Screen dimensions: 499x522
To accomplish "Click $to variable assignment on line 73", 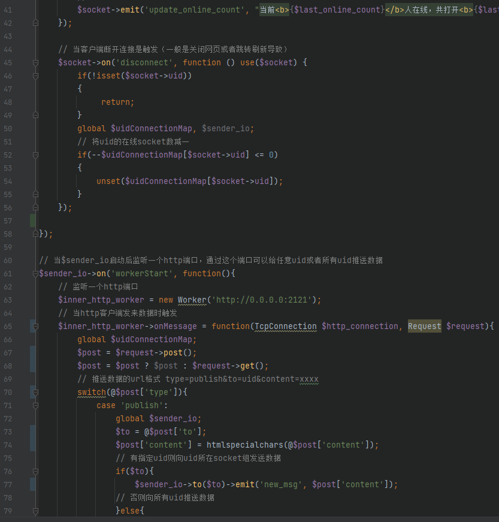I will point(123,432).
